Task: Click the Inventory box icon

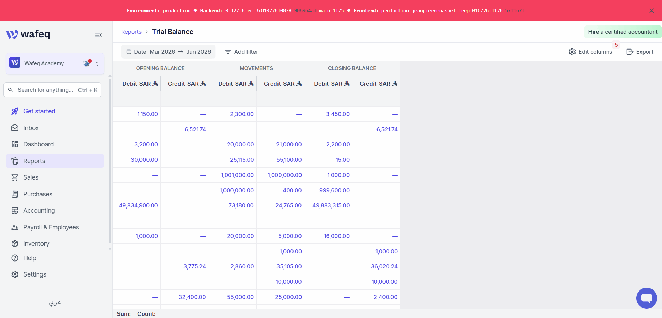Action: tap(15, 244)
